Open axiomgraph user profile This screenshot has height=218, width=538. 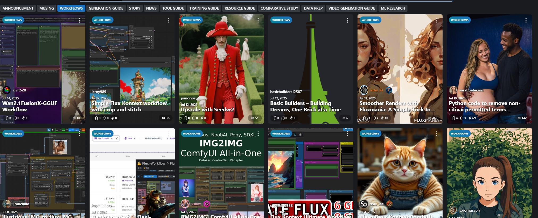pyautogui.click(x=469, y=210)
